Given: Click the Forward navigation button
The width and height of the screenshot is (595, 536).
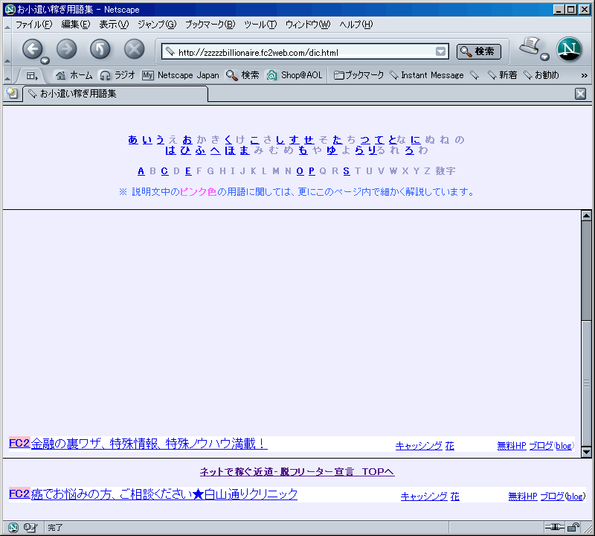Looking at the screenshot, I should coord(66,49).
